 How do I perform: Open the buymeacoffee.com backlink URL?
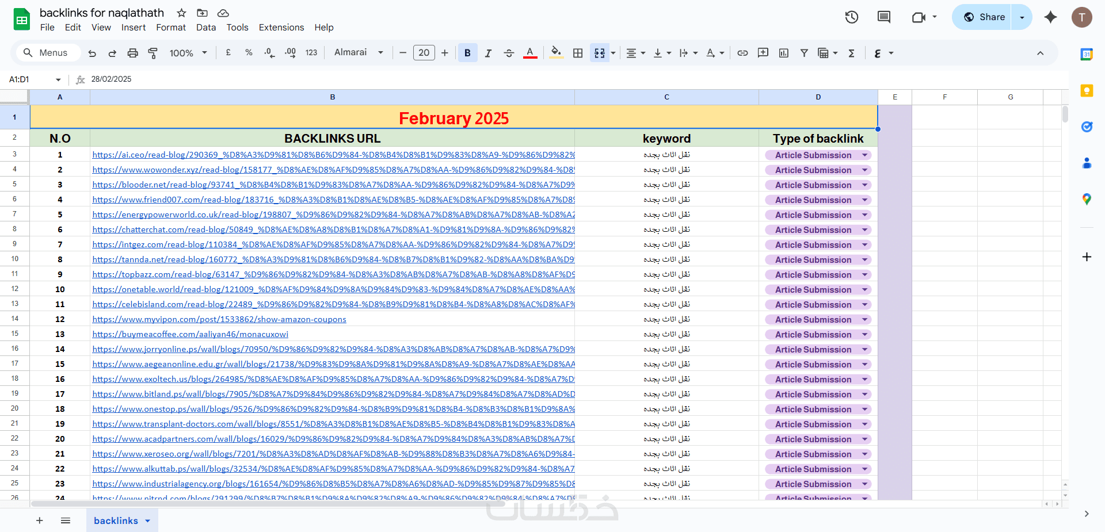(x=190, y=334)
